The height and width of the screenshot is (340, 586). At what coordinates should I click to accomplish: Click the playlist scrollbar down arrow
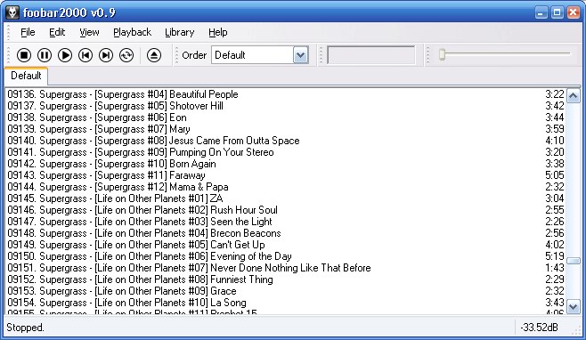coord(574,307)
